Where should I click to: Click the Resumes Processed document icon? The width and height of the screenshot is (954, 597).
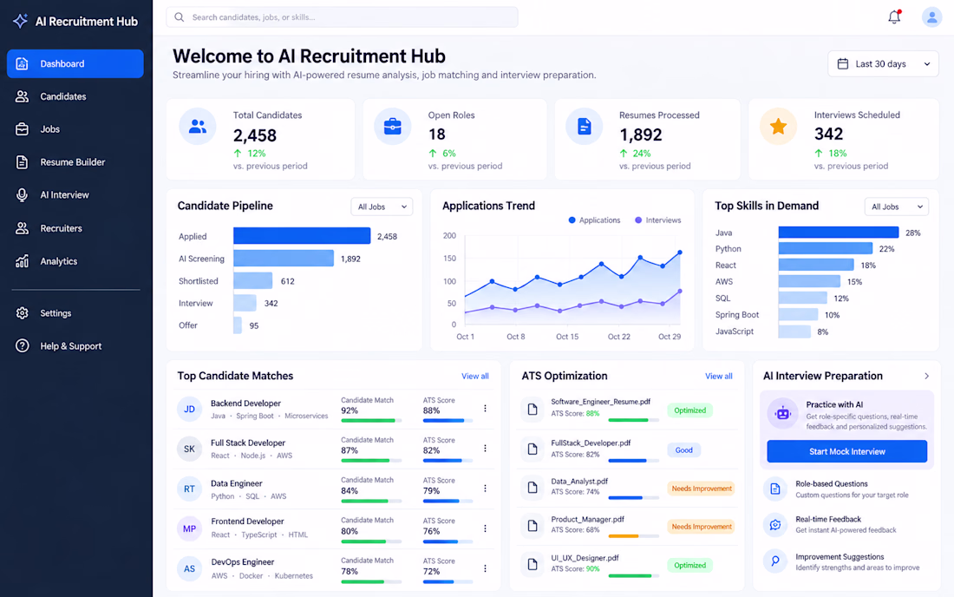pyautogui.click(x=584, y=127)
